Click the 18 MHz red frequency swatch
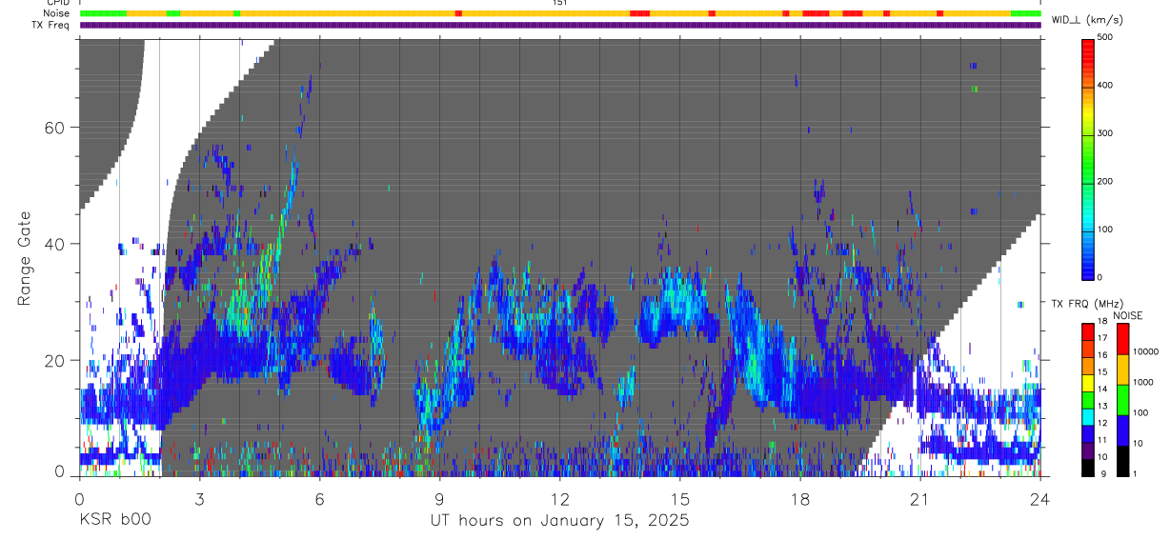 point(1088,330)
